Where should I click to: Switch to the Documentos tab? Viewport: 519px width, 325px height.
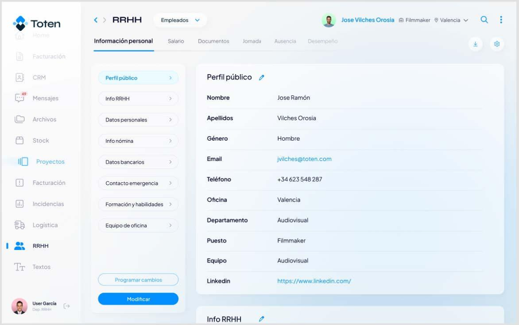coord(213,41)
